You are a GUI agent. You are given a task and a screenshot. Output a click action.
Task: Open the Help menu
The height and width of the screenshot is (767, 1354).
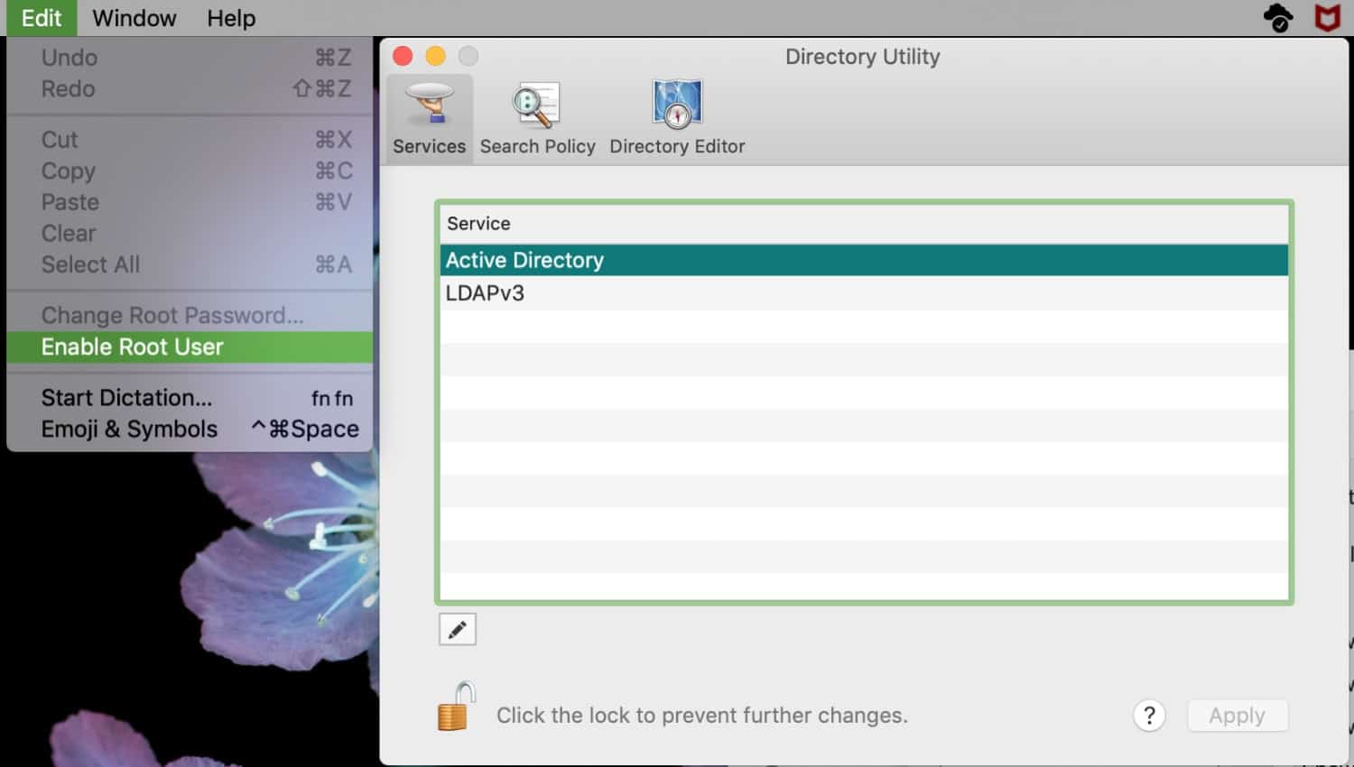point(231,18)
